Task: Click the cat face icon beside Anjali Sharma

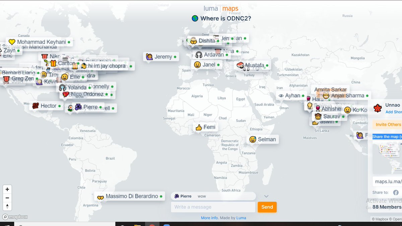Action: pyautogui.click(x=326, y=96)
